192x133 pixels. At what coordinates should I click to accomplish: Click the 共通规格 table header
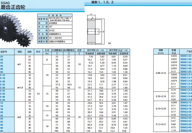coord(55,15)
